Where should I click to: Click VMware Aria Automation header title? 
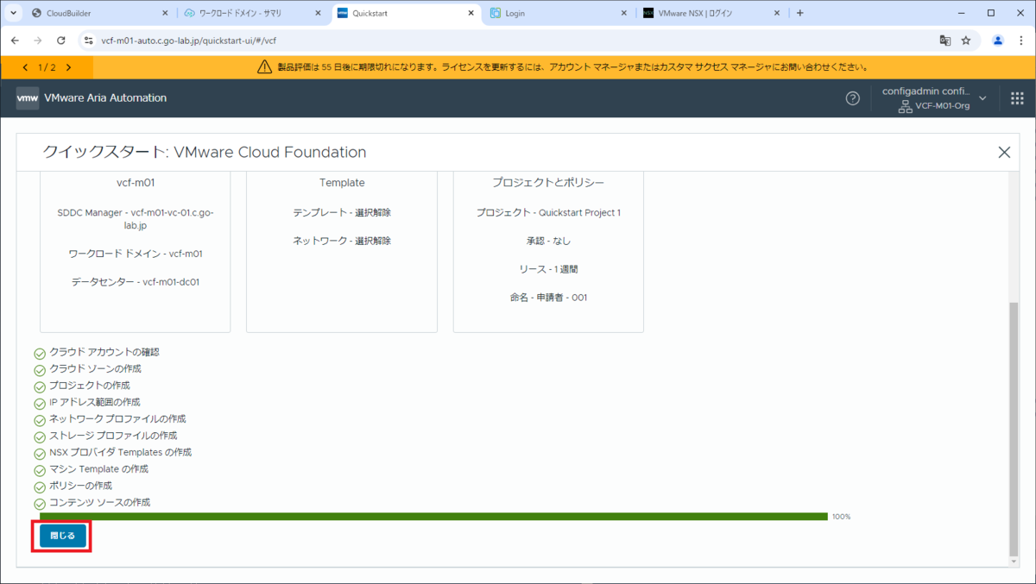tap(105, 98)
